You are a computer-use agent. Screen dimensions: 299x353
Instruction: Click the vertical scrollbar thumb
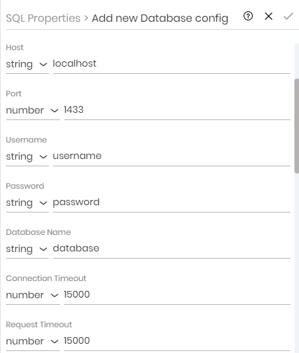point(297,126)
